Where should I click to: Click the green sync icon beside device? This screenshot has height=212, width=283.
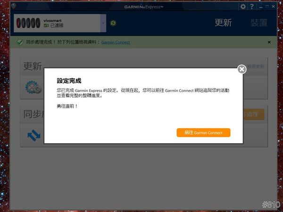[x=113, y=23]
